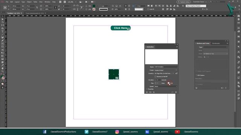This screenshot has width=241, height=135.
Task: Open the zoom level dropdown
Action: (x=76, y=2)
